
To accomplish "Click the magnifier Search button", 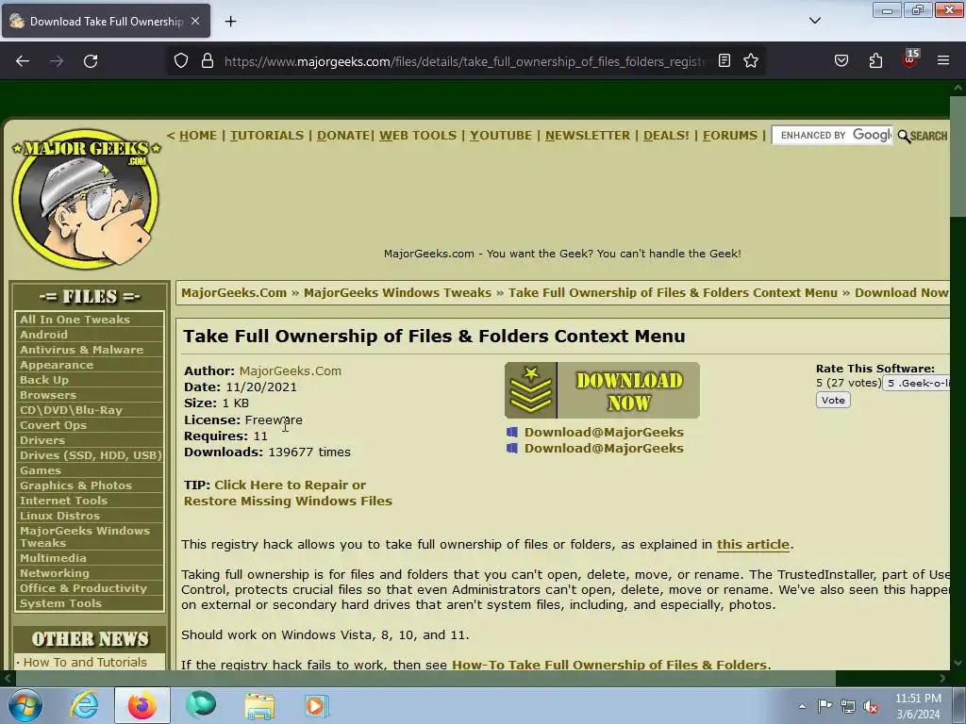I will tap(923, 136).
